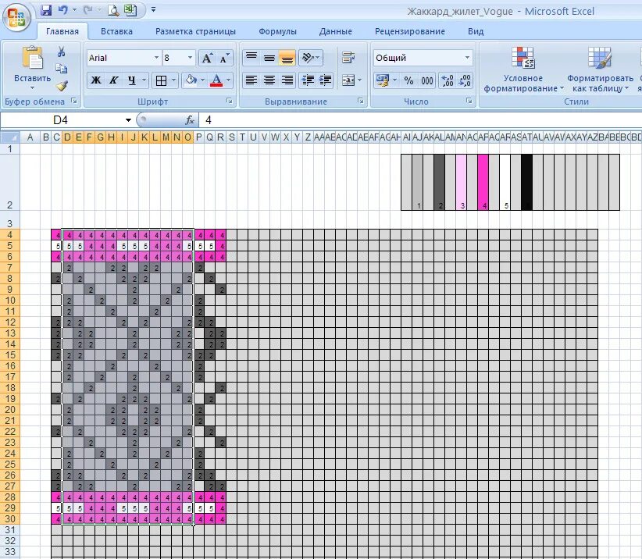Viewport: 642px width, 559px height.
Task: Increase font size
Action: pos(207,58)
